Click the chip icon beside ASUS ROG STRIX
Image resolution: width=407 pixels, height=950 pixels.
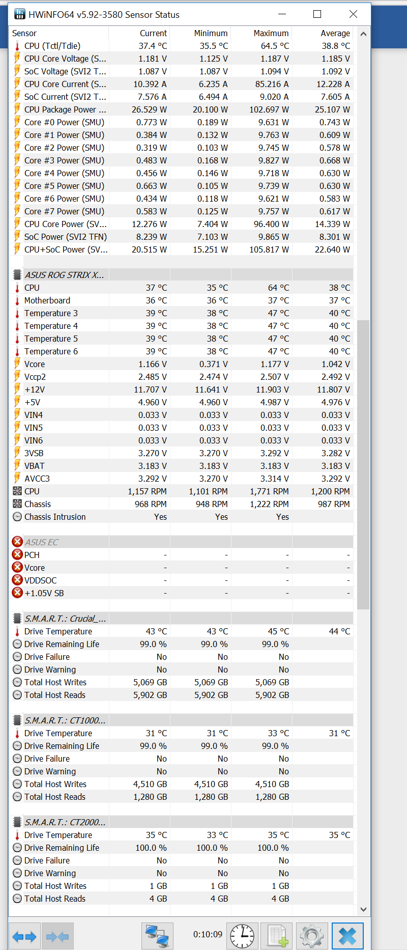pos(17,275)
